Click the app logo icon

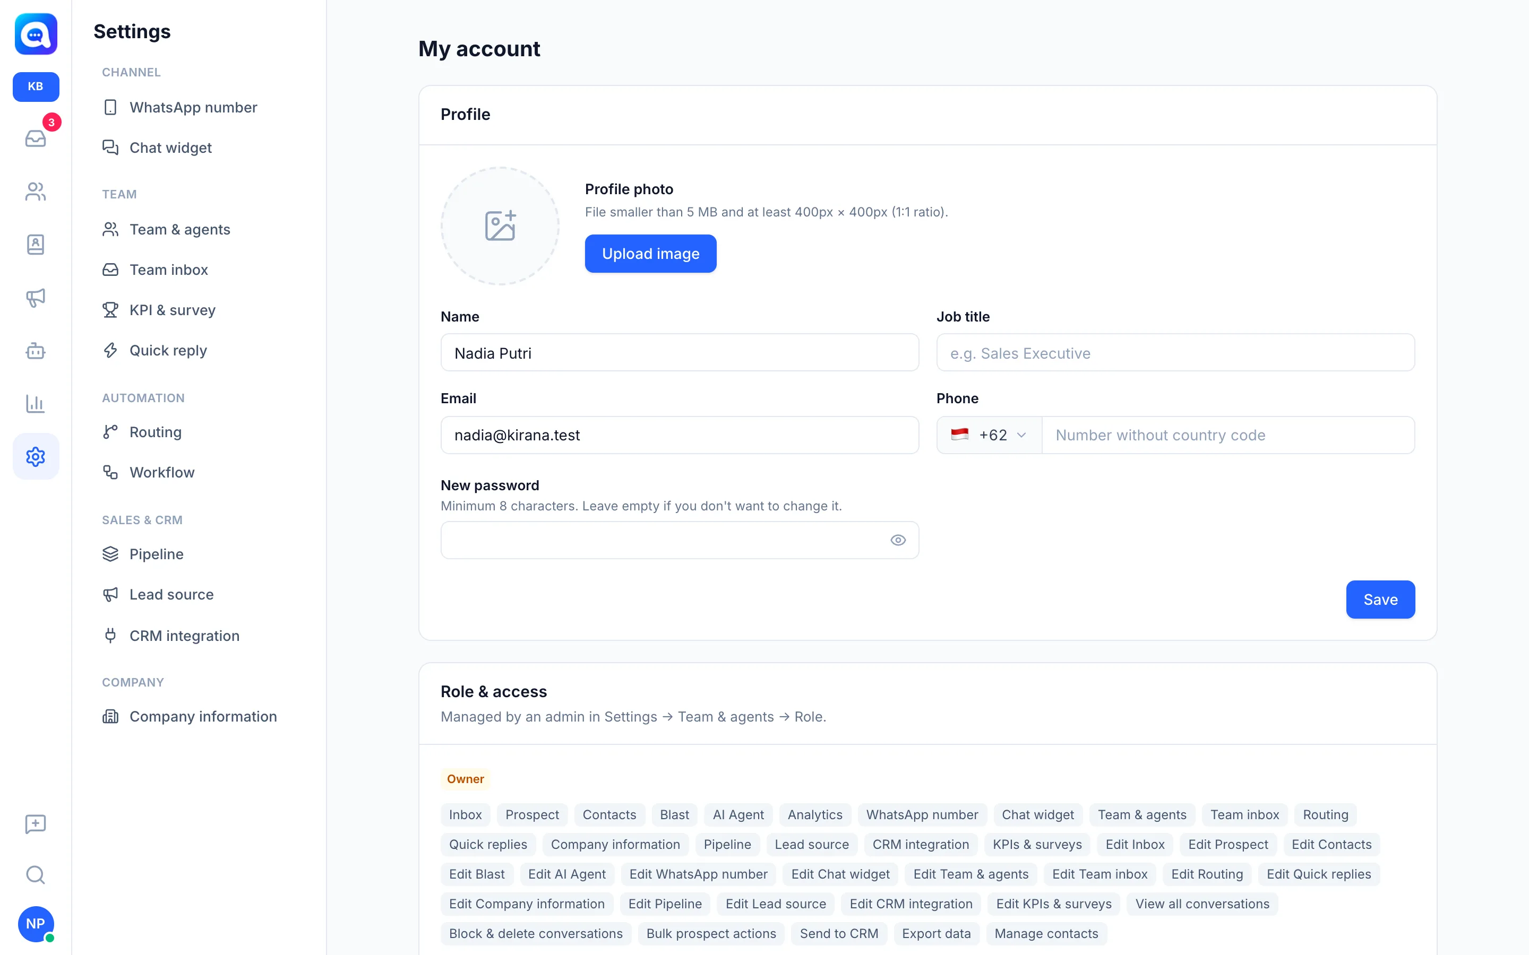[x=36, y=34]
